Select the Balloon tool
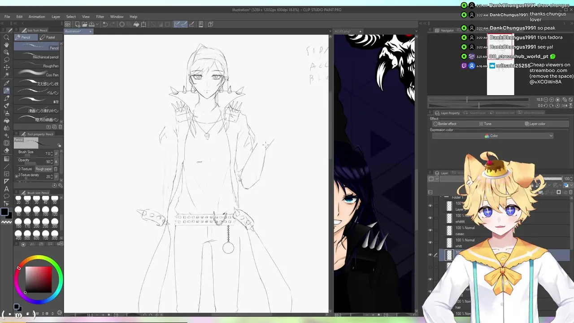574x323 pixels. point(6,196)
